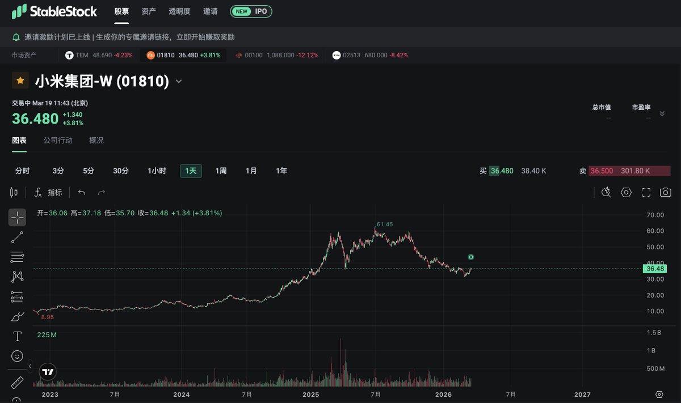The width and height of the screenshot is (681, 403).
Task: Select the crosshair cursor tool
Action: pyautogui.click(x=17, y=217)
